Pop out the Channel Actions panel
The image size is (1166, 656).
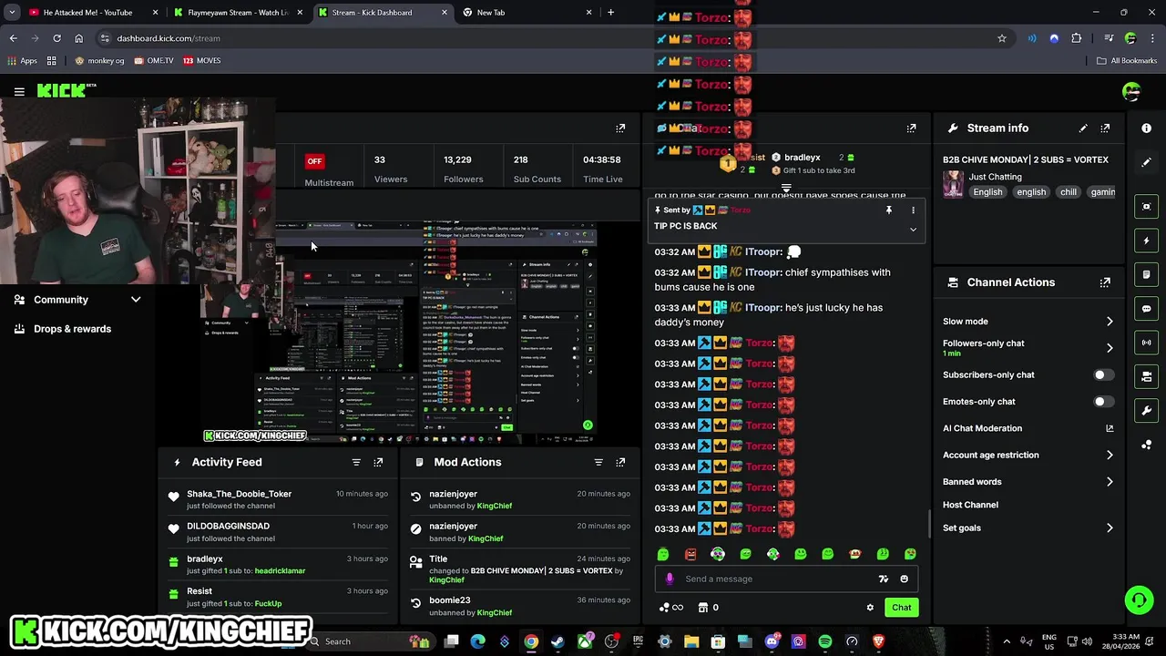click(1105, 282)
